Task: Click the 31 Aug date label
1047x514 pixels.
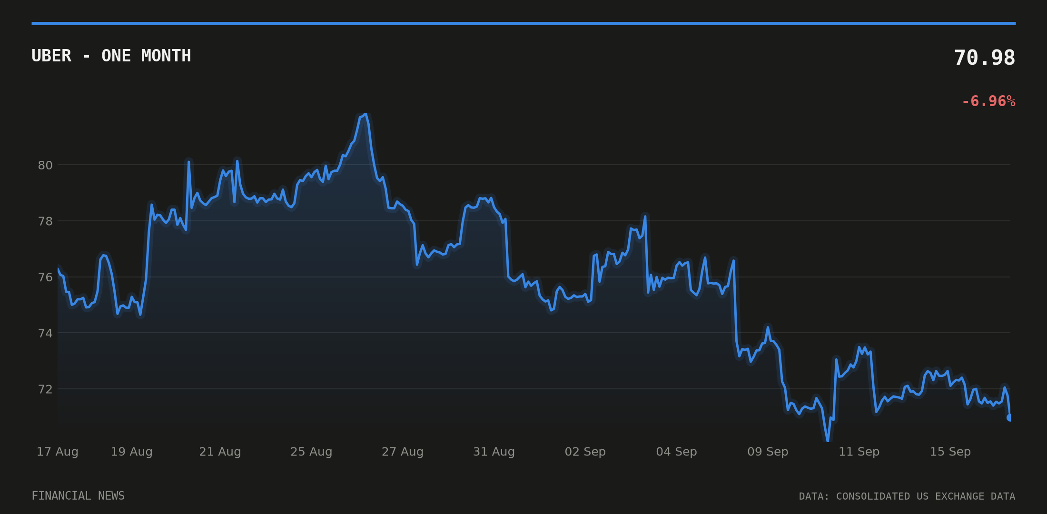Action: 494,452
